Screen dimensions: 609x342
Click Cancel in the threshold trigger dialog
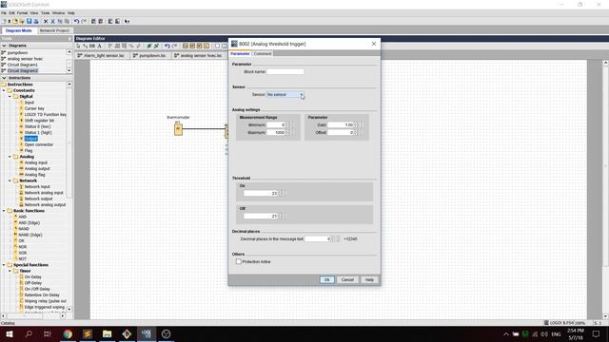[x=347, y=279]
